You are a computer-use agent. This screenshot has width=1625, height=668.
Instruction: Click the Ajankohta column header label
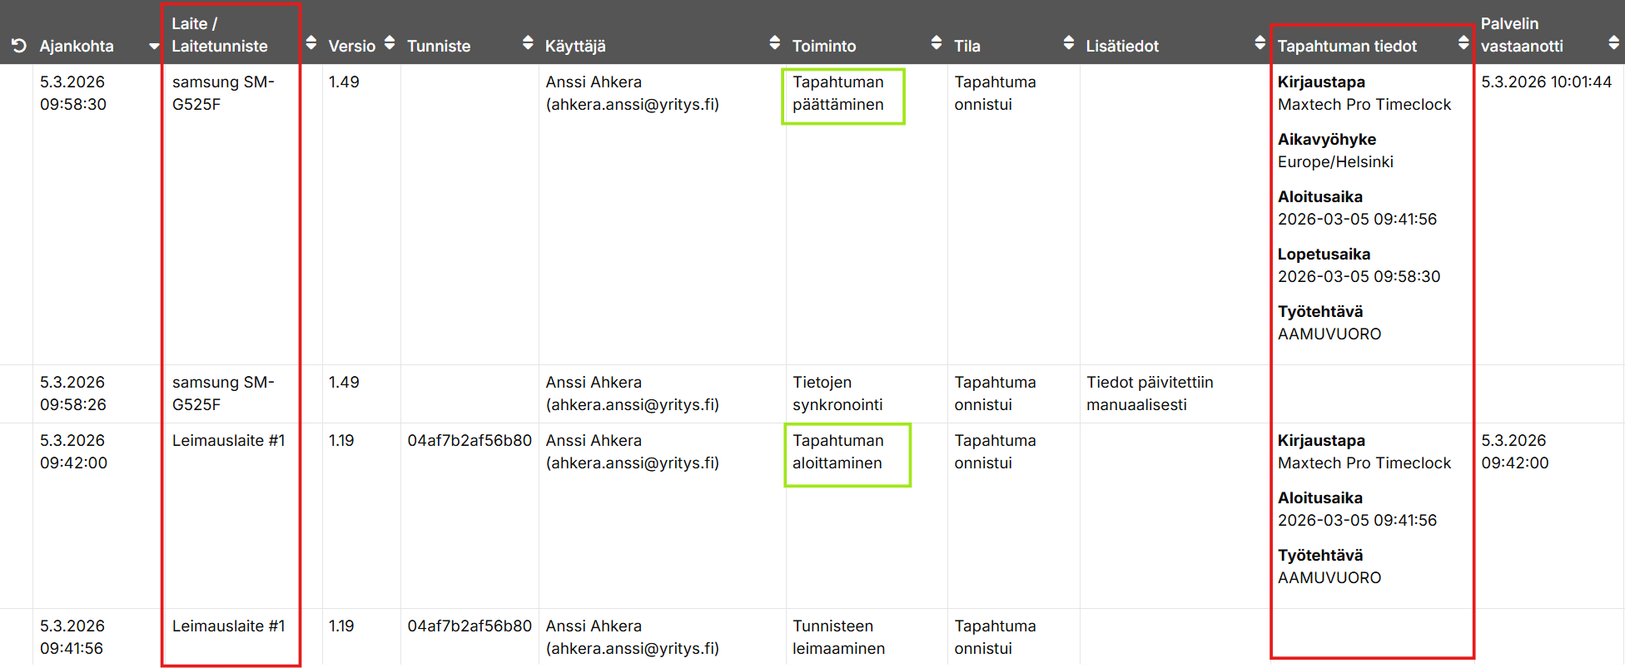[77, 46]
